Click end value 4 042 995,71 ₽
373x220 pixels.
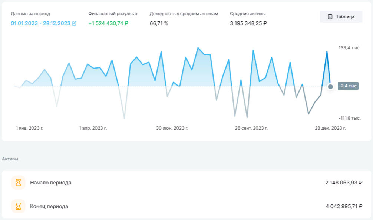pos(344,206)
